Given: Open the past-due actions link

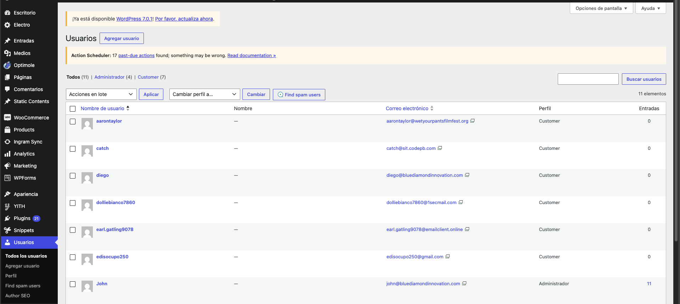Looking at the screenshot, I should coord(136,55).
